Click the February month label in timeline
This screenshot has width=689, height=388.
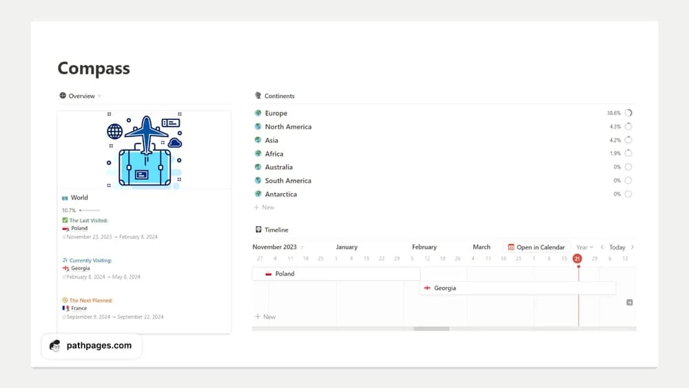pyautogui.click(x=424, y=247)
